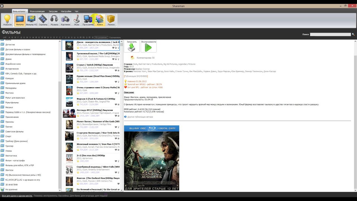This screenshot has height=201, width=357.
Task: Filter titles by letter Я
Action: 93,37
